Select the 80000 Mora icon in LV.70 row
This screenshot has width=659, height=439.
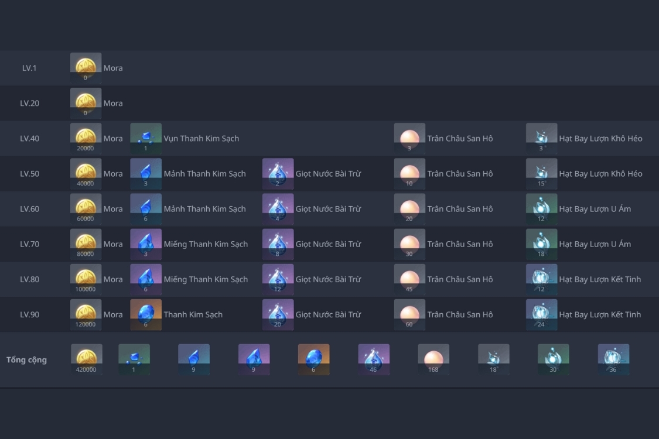pyautogui.click(x=86, y=244)
